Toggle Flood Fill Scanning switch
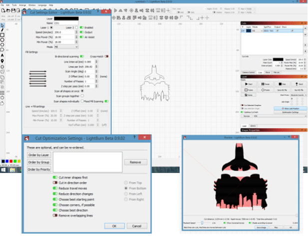The height and width of the screenshot is (250, 308). coord(106,101)
